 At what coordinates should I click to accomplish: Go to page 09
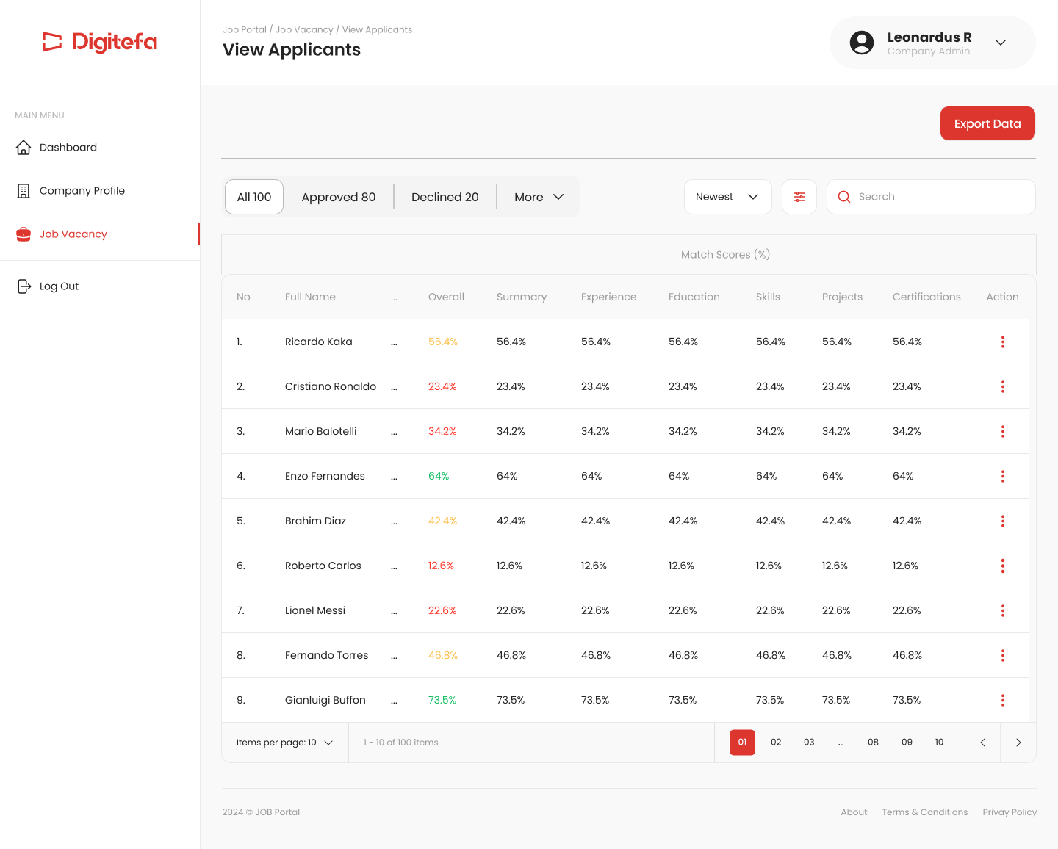click(907, 743)
